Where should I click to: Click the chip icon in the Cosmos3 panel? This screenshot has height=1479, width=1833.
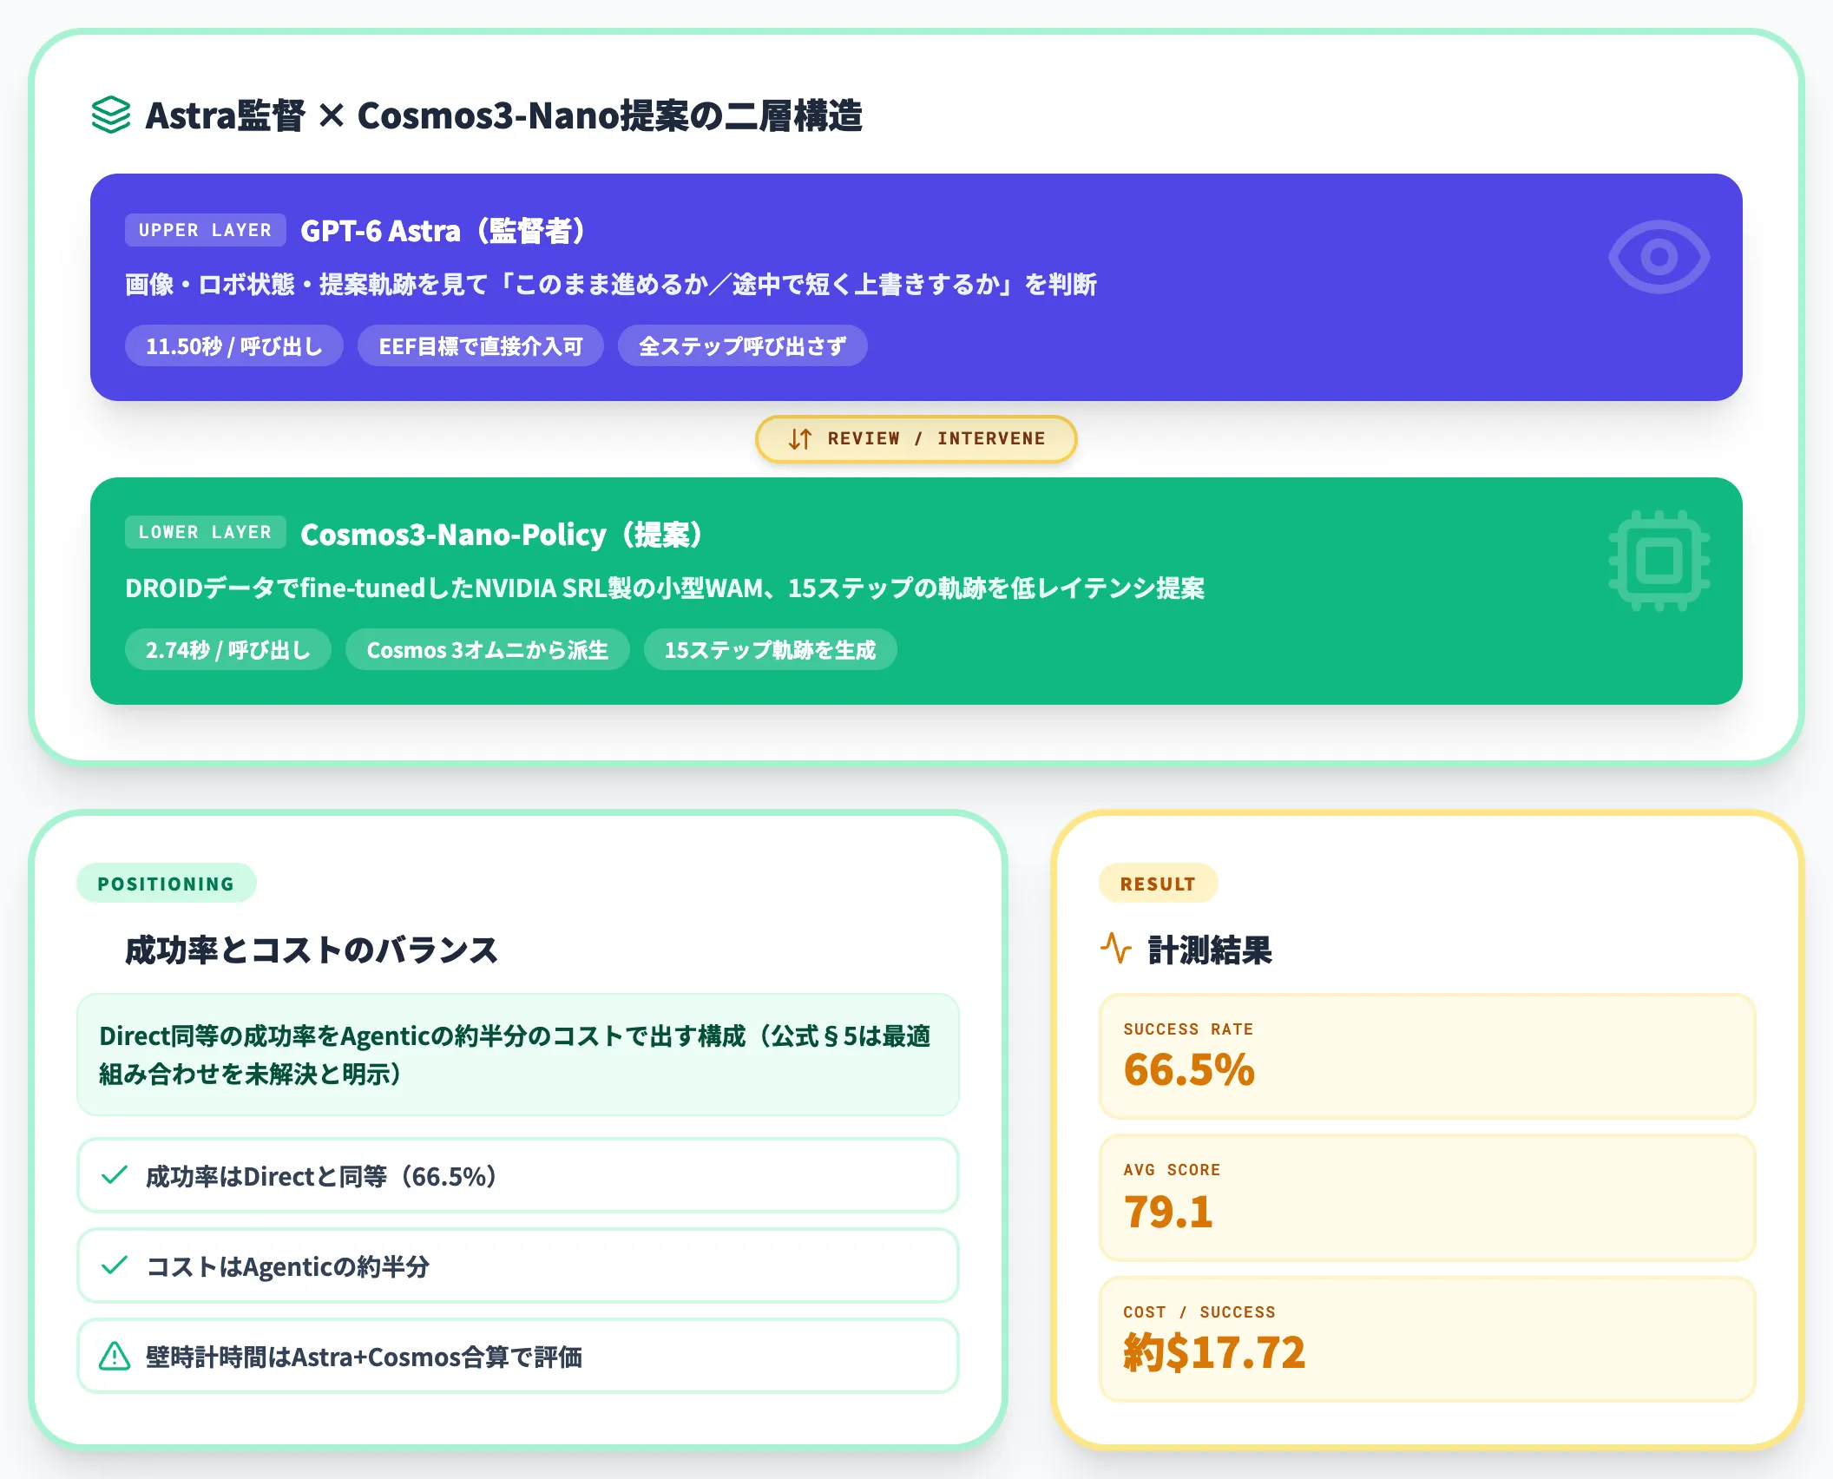[x=1659, y=561]
